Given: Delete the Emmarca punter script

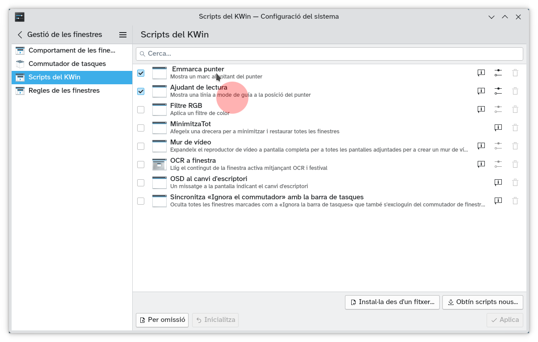Looking at the screenshot, I should pos(515,73).
